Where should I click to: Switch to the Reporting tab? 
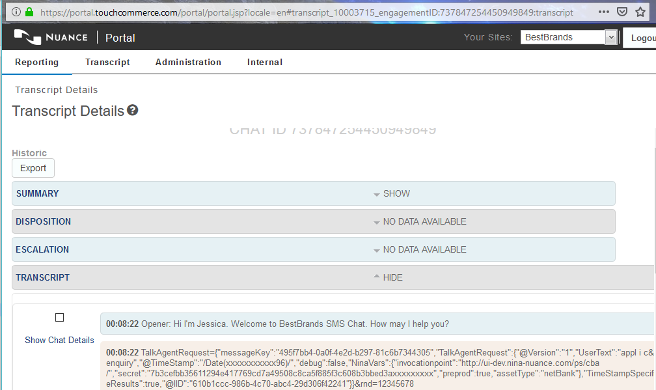click(x=36, y=63)
